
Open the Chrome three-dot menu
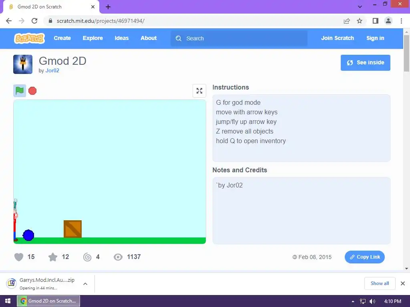pyautogui.click(x=401, y=21)
